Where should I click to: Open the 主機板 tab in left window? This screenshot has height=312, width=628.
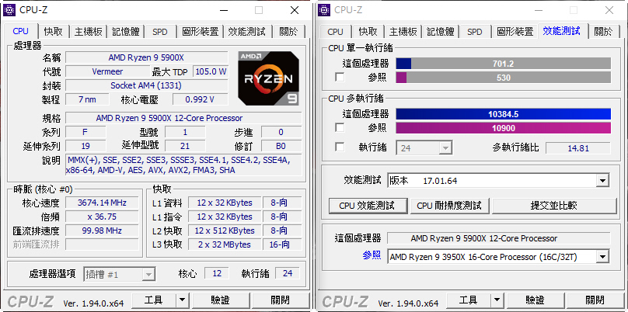click(x=89, y=32)
